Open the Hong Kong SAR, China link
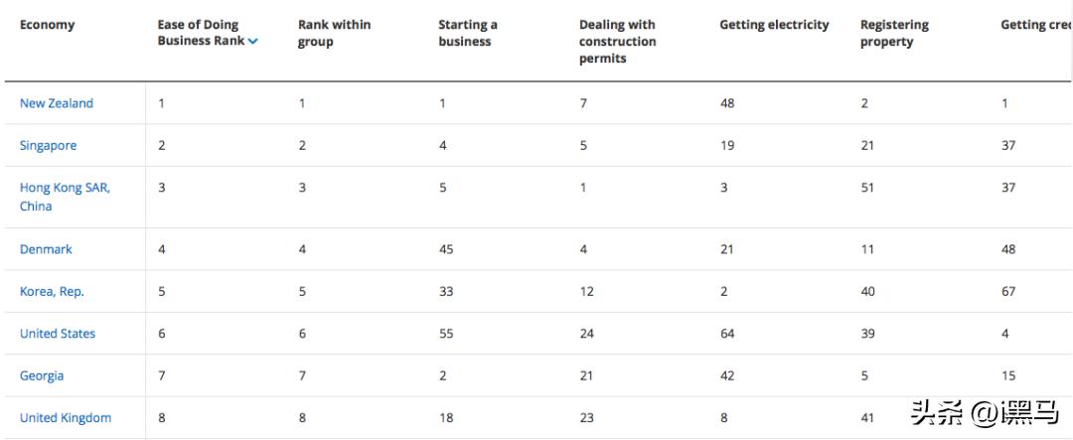The height and width of the screenshot is (440, 1073). click(x=65, y=188)
